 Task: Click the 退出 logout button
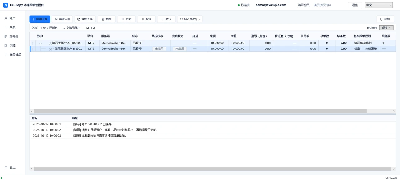click(x=355, y=5)
